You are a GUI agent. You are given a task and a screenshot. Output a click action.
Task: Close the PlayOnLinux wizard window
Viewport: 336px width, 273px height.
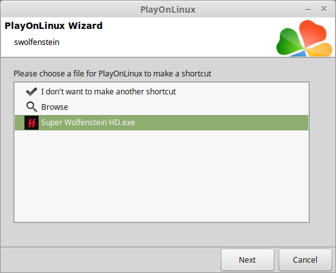324,9
